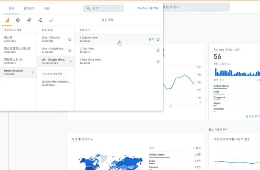Viewport: 260px width, 170px height.
Task: Star the GA4 - Google Merchandise property
Action: point(70,50)
